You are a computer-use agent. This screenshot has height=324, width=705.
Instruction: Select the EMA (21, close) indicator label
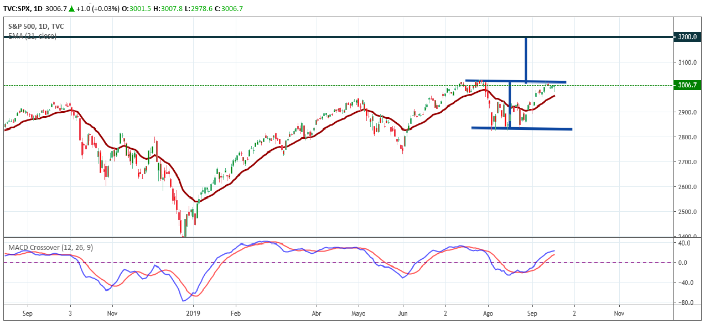pyautogui.click(x=32, y=35)
